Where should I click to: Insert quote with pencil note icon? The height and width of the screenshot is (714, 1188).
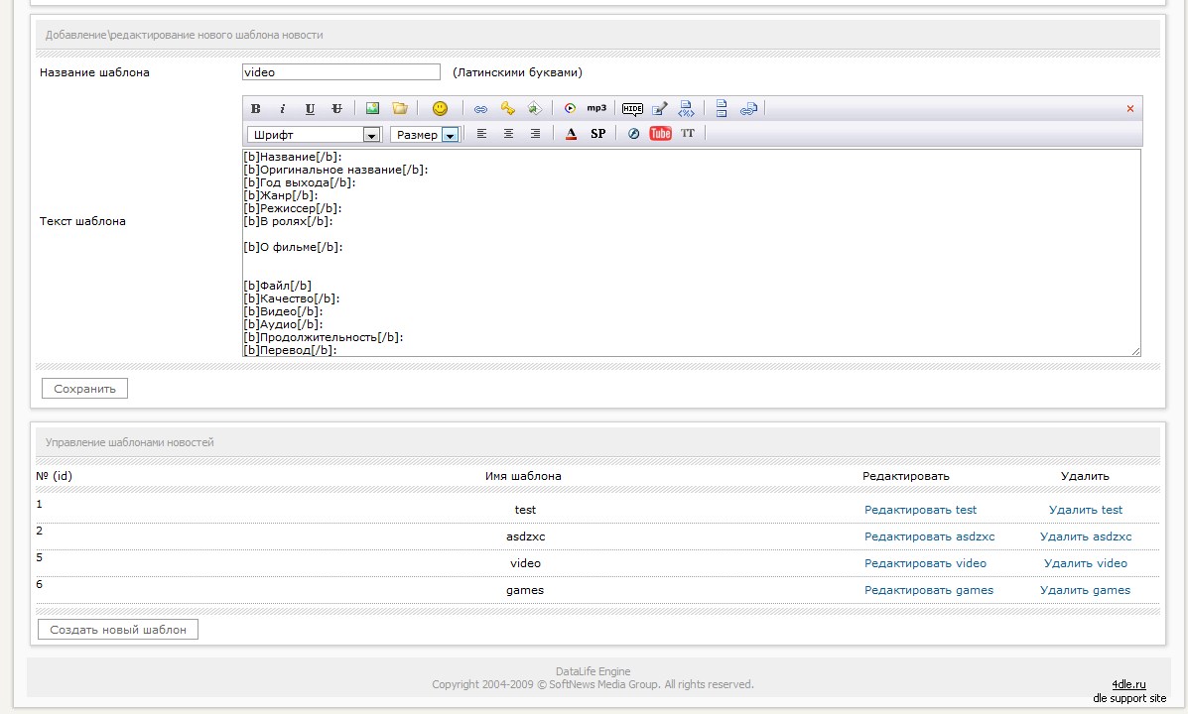click(x=660, y=109)
